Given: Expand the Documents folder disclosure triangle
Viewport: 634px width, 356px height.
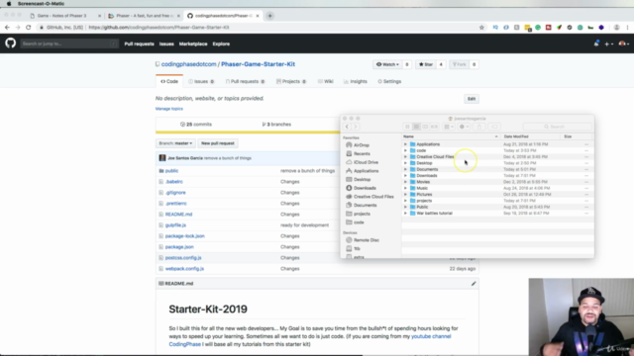Looking at the screenshot, I should pos(405,169).
